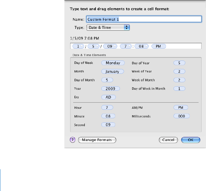Choose the Day of Year element token
This screenshot has width=206, height=191.
coord(180,63)
